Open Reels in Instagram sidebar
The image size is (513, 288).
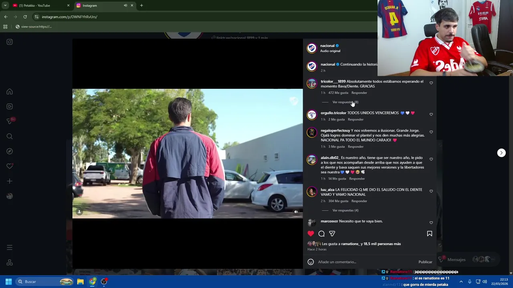(10, 106)
